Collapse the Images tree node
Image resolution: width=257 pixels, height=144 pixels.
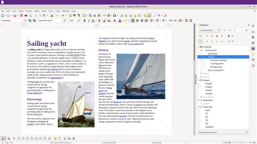[x=199, y=80]
